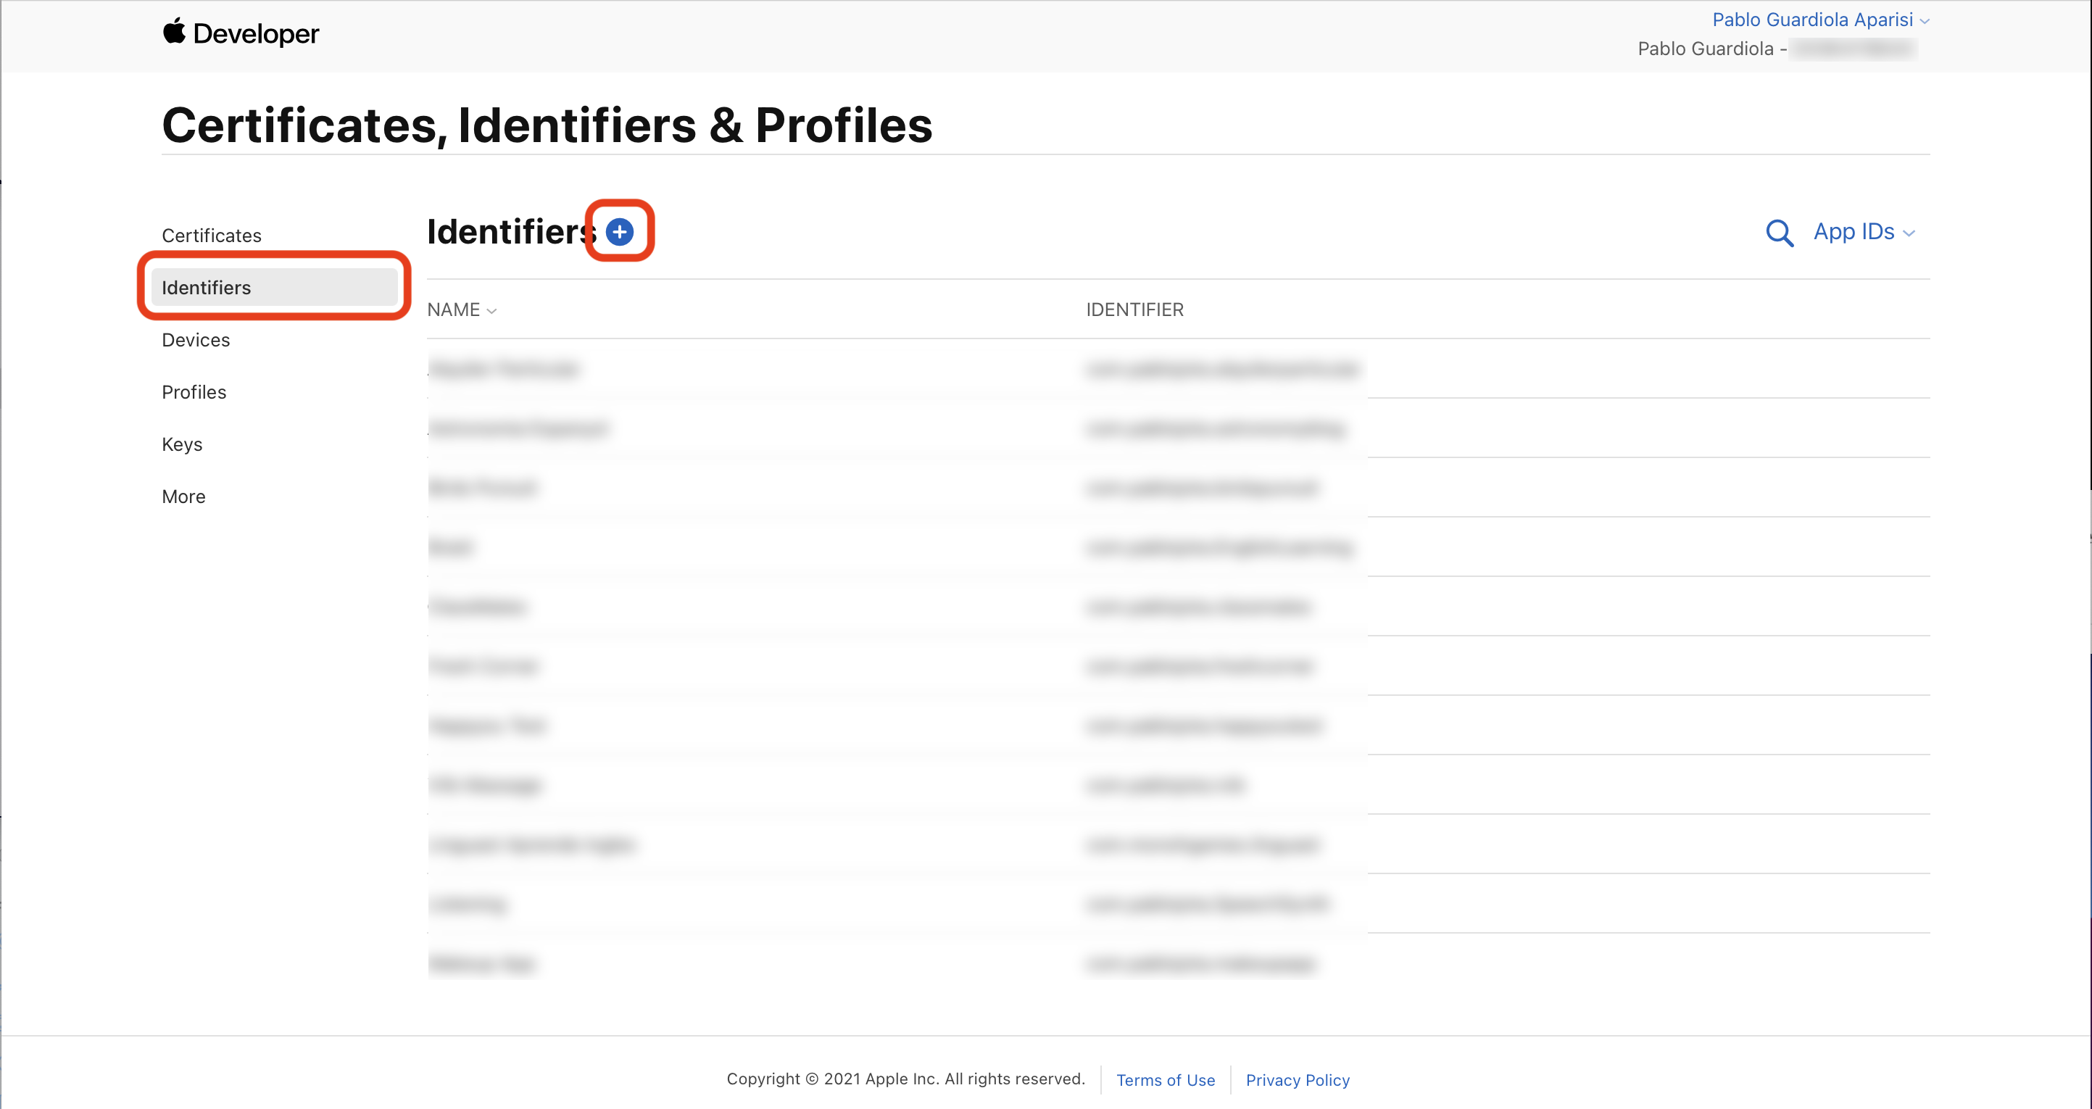
Task: Click the Certificates, Identifiers & Profiles heading
Action: click(x=547, y=125)
